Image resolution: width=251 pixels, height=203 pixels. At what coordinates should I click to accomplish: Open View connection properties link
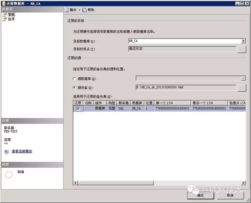[22, 151]
